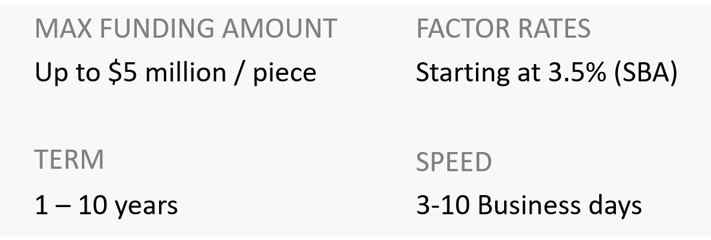Select the '3-10 Business days' value
The width and height of the screenshot is (711, 240).
[529, 206]
